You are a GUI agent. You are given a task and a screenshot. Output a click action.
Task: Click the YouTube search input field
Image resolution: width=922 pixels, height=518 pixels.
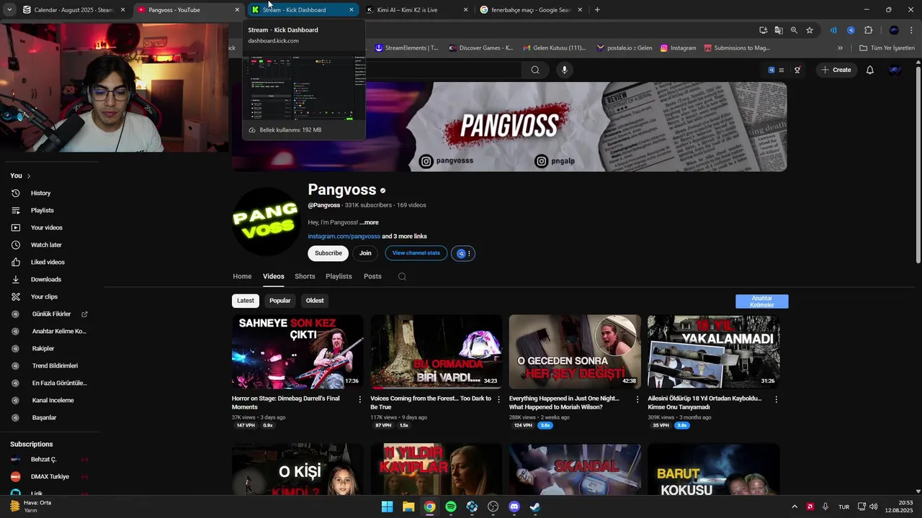pos(443,70)
